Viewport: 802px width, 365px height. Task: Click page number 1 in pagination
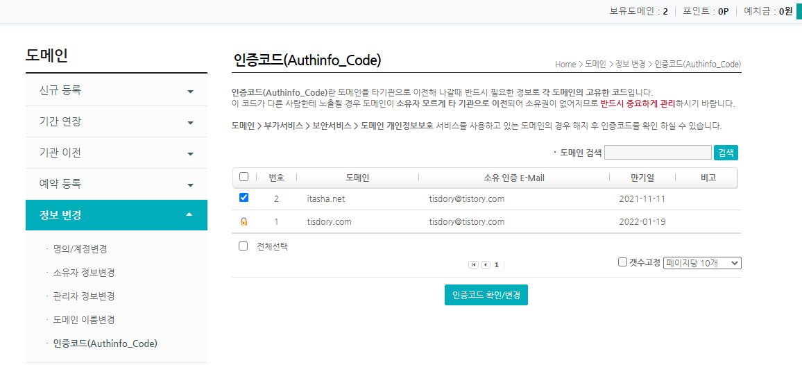(x=496, y=264)
